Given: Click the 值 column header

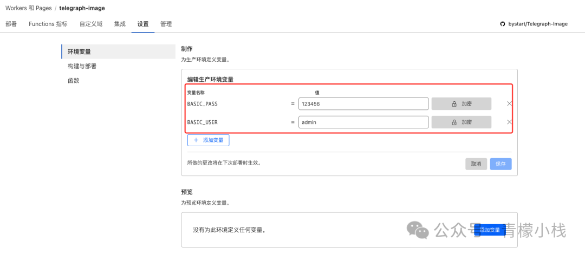Looking at the screenshot, I should coord(317,93).
